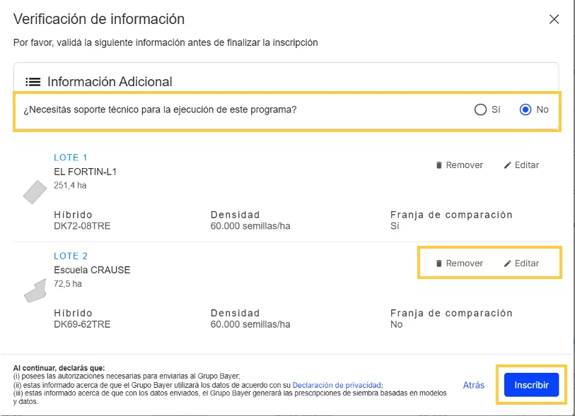
Task: Click the Remover label for Escuela CRAUSE
Action: (x=464, y=263)
